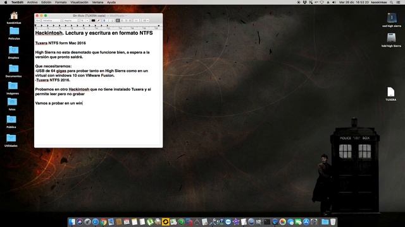Open iMovie star icon in Dock
Image resolution: width=405 pixels, height=227 pixels.
[236, 222]
